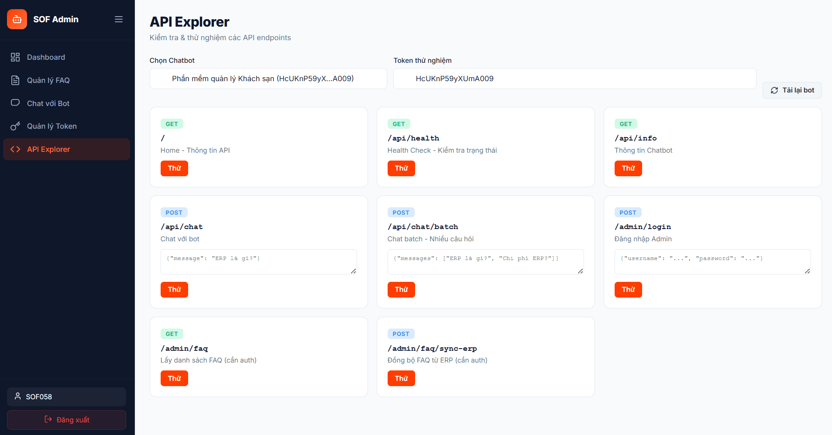Select the key icon for Quản lý Token
The image size is (832, 435).
[x=15, y=126]
